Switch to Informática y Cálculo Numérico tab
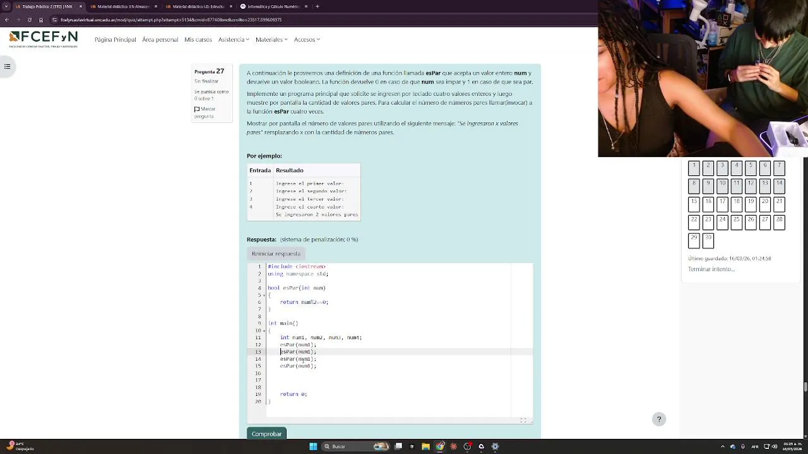The width and height of the screenshot is (808, 454). click(273, 6)
